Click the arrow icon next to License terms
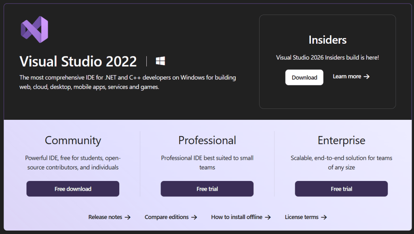 [x=324, y=217]
